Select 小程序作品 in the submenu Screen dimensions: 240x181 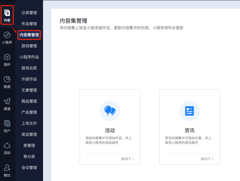pos(29,57)
